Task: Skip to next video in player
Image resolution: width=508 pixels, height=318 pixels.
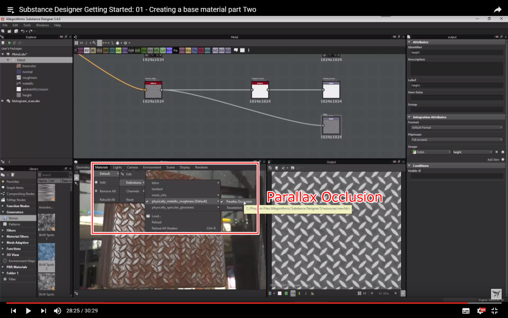Action: tap(43, 311)
